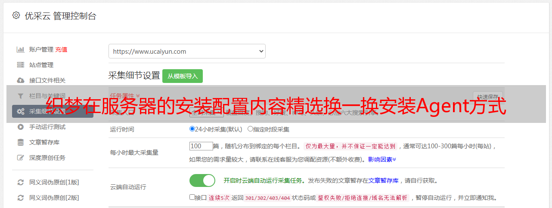552x208 pixels.
Task: Click the filter icon for 栏目与关键词
Action: [20, 96]
